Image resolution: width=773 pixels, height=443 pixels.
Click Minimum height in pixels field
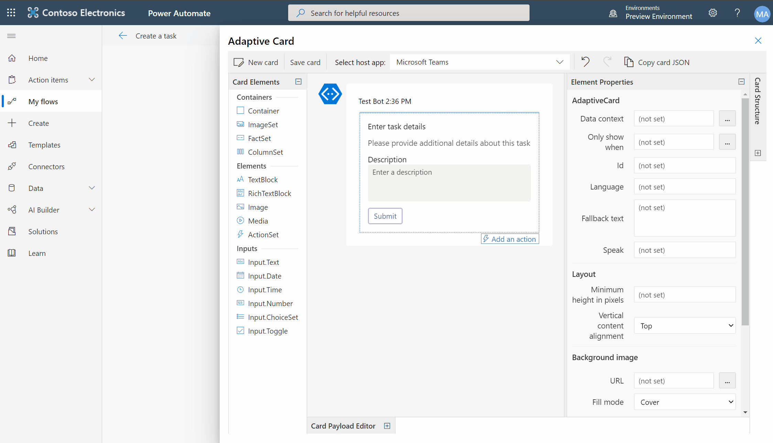(685, 295)
